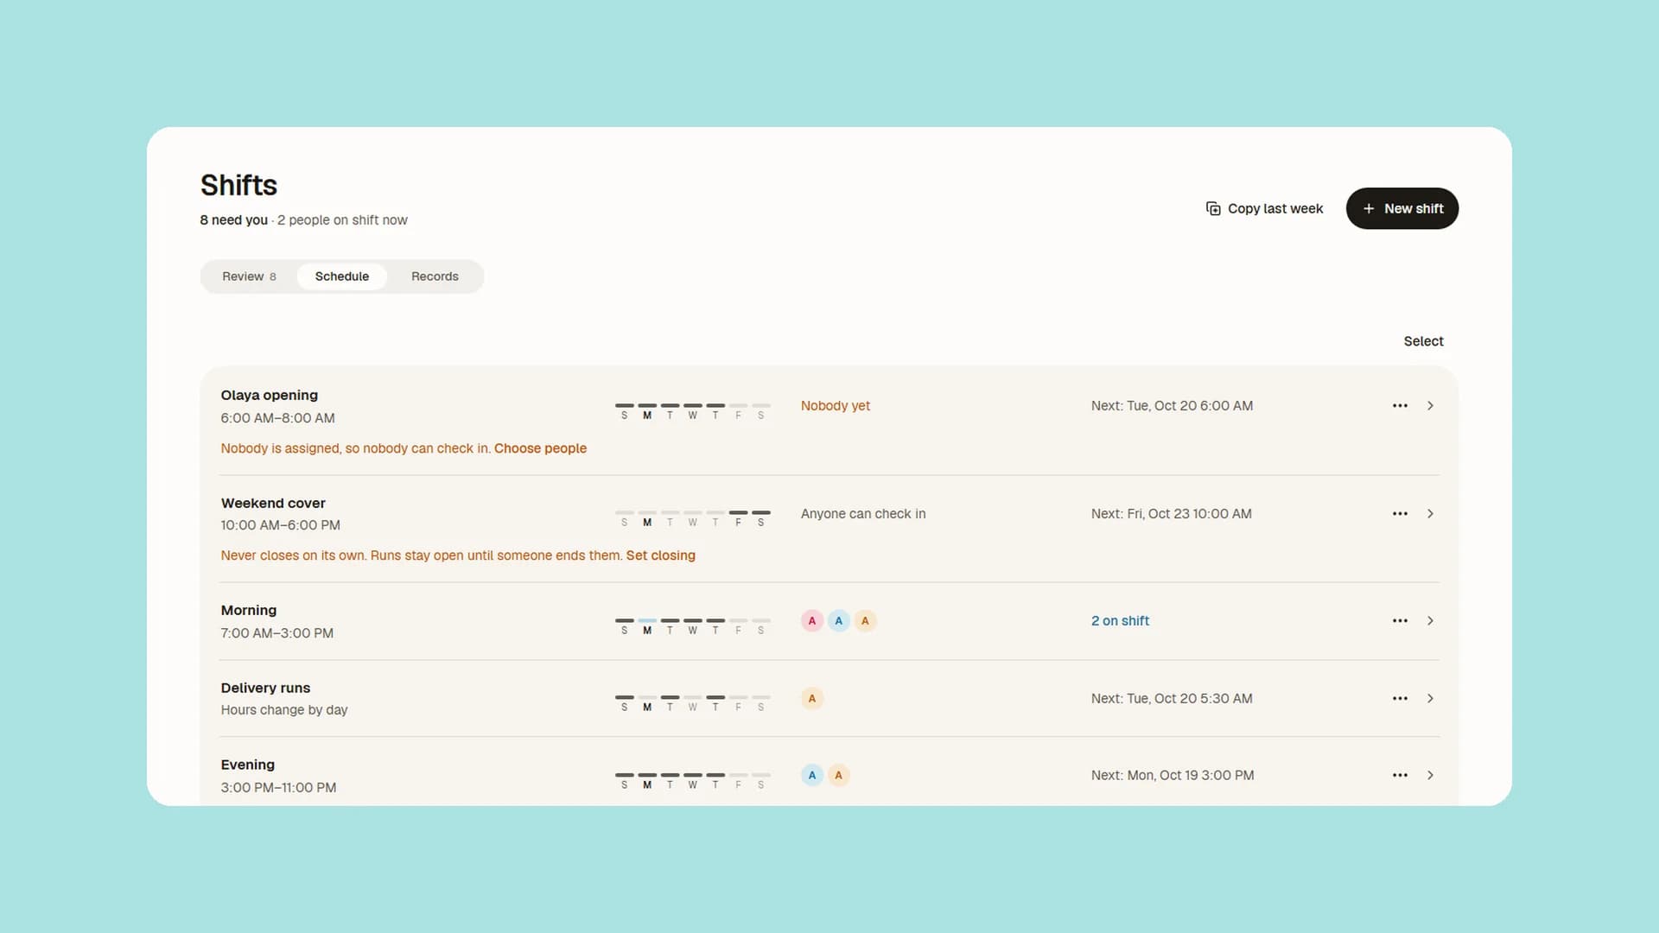1659x933 pixels.
Task: Click the Set closing link
Action: (x=660, y=555)
